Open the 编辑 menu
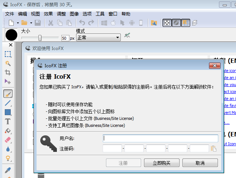Viewport: 236px width, 178px height. tap(23, 14)
